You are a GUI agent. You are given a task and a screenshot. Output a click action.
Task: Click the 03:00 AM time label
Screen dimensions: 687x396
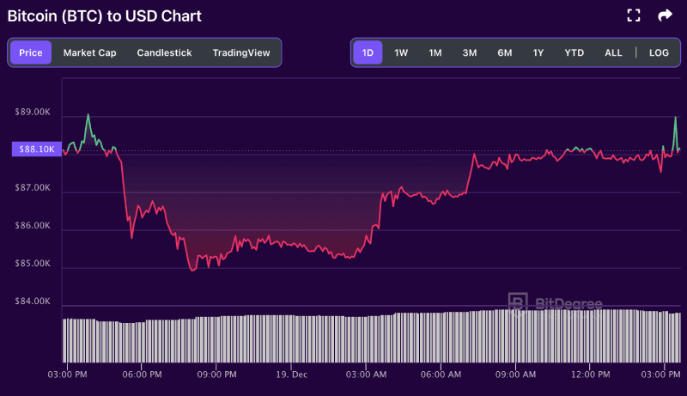tap(367, 375)
